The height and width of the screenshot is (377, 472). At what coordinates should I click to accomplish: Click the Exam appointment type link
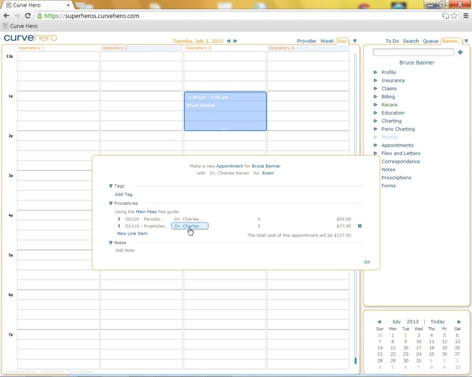[x=268, y=173]
